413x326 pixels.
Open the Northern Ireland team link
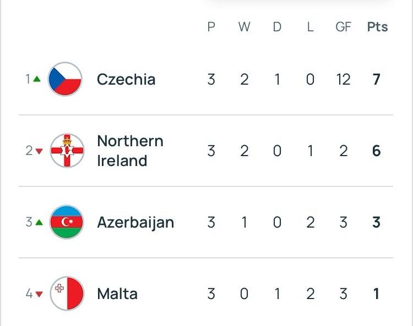(130, 151)
